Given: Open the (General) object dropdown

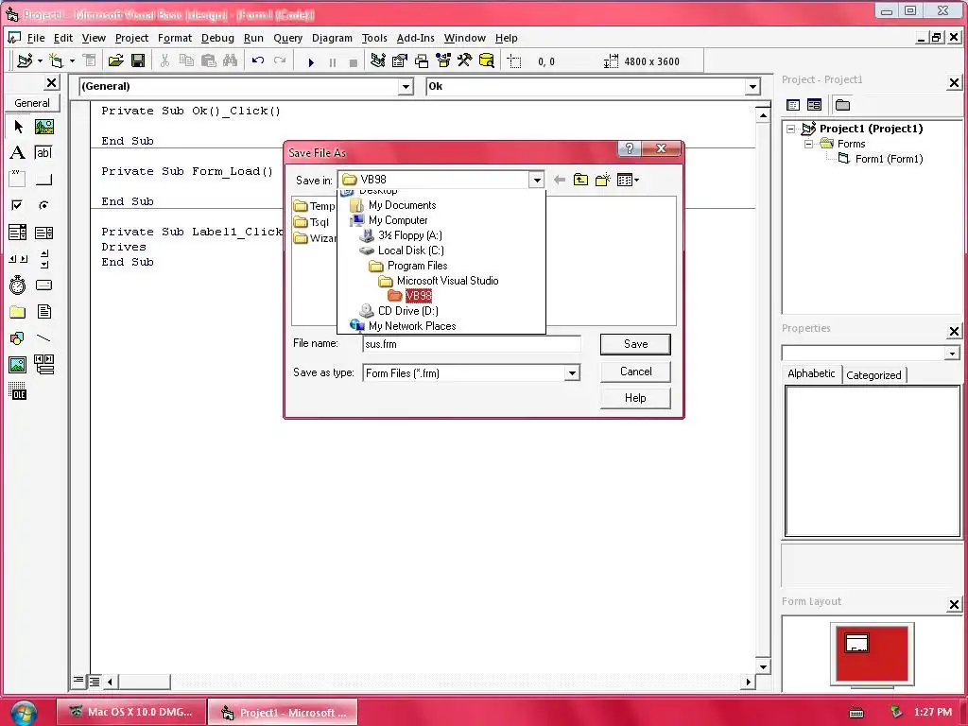Looking at the screenshot, I should 406,86.
